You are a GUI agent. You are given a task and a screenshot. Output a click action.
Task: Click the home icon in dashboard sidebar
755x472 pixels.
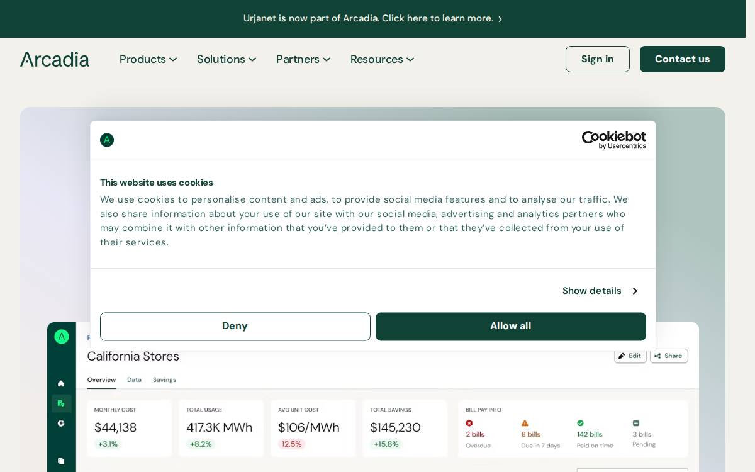click(61, 383)
